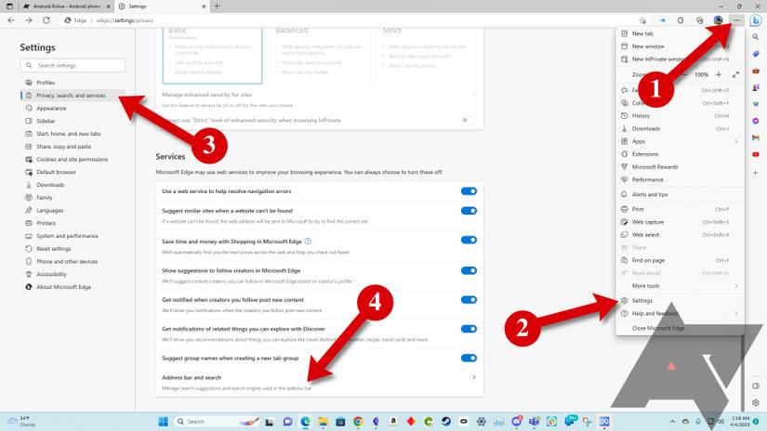The image size is (767, 431).
Task: Select Settings in the Edge menu
Action: 642,301
